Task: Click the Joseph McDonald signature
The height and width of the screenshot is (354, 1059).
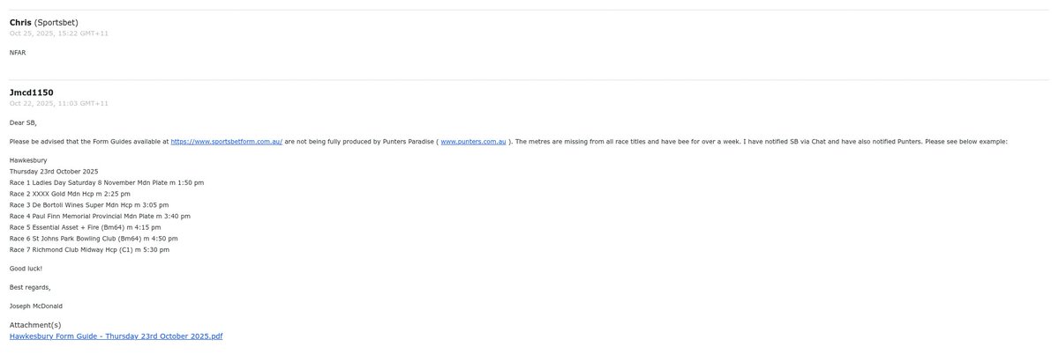Action: (36, 306)
